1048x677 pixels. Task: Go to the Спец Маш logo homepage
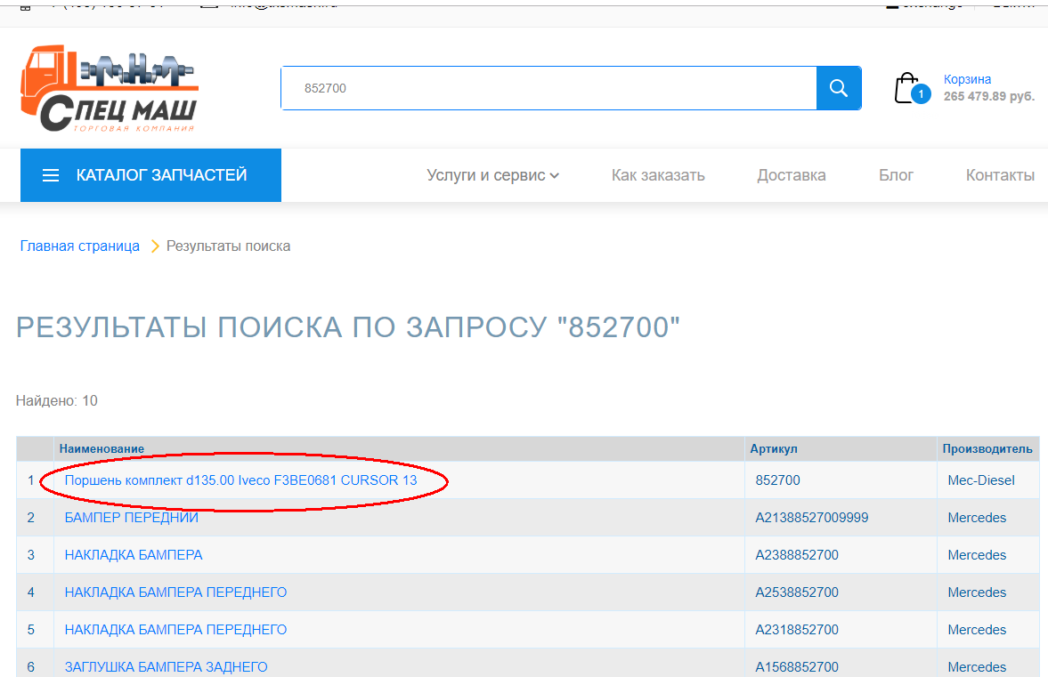point(110,89)
